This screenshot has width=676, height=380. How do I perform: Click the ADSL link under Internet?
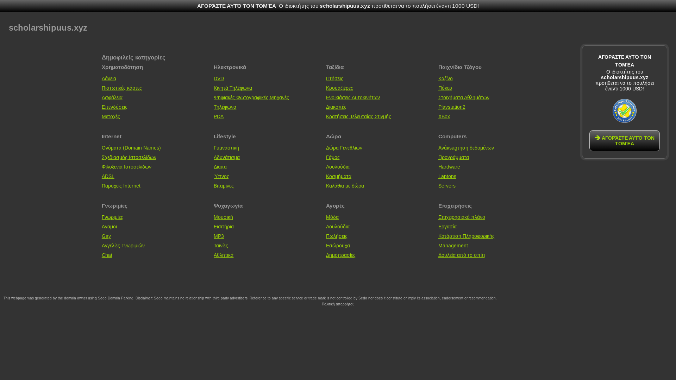click(108, 176)
